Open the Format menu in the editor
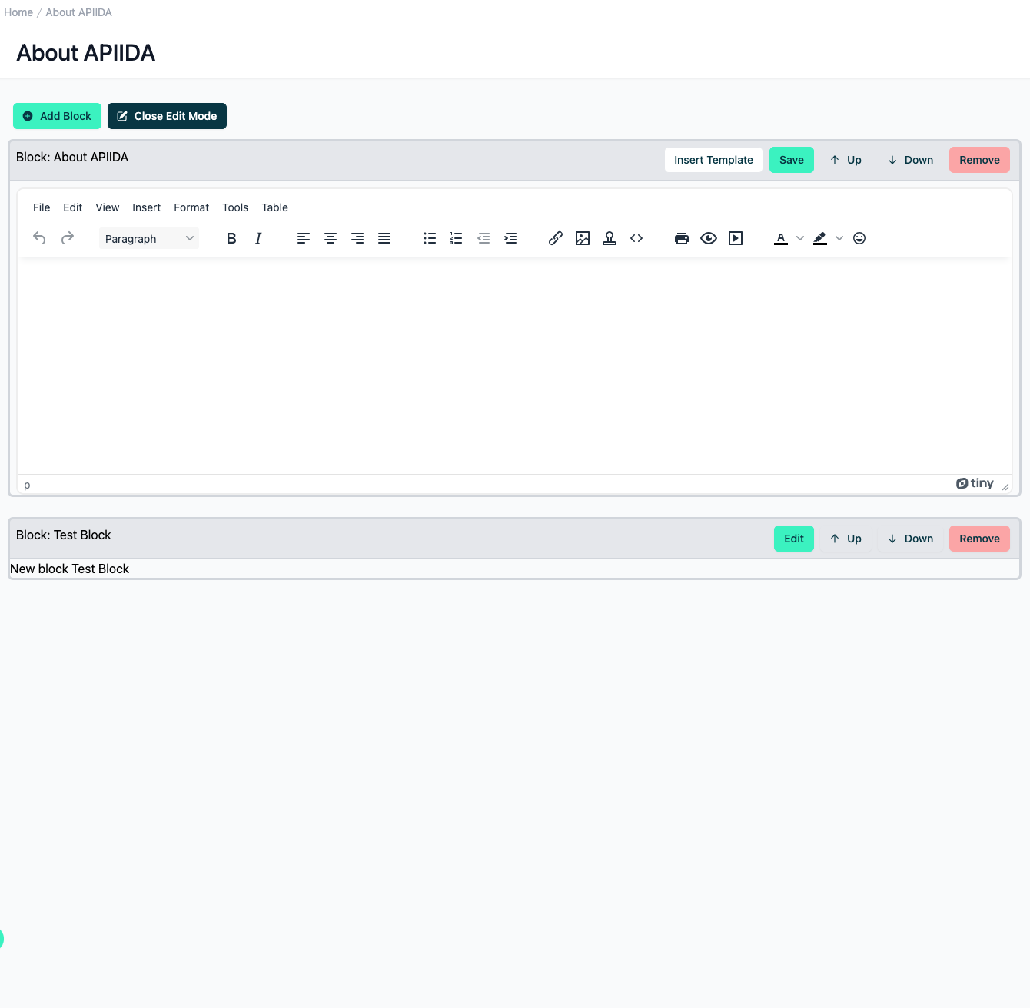The height and width of the screenshot is (1008, 1030). (191, 207)
